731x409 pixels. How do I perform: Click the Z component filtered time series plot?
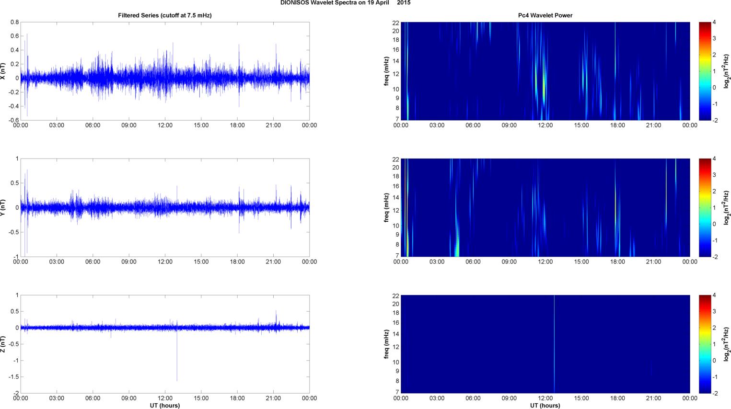[x=165, y=344]
